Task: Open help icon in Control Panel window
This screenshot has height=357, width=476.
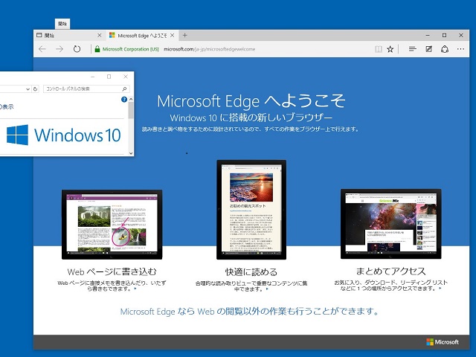Action: [x=124, y=99]
